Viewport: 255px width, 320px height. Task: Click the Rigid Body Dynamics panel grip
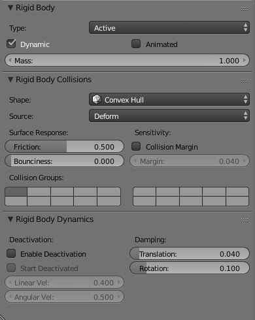pos(245,220)
